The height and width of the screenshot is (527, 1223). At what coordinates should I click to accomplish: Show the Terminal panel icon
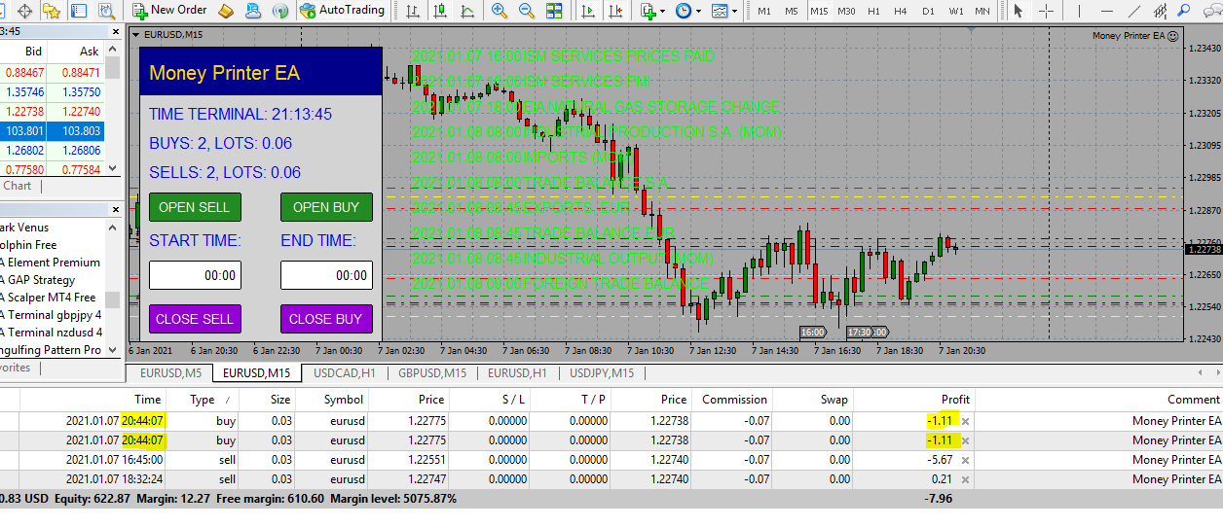[78, 11]
